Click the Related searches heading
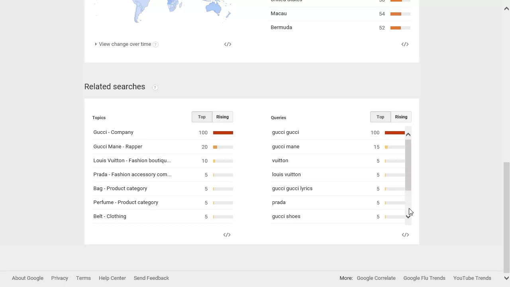 pos(115,86)
